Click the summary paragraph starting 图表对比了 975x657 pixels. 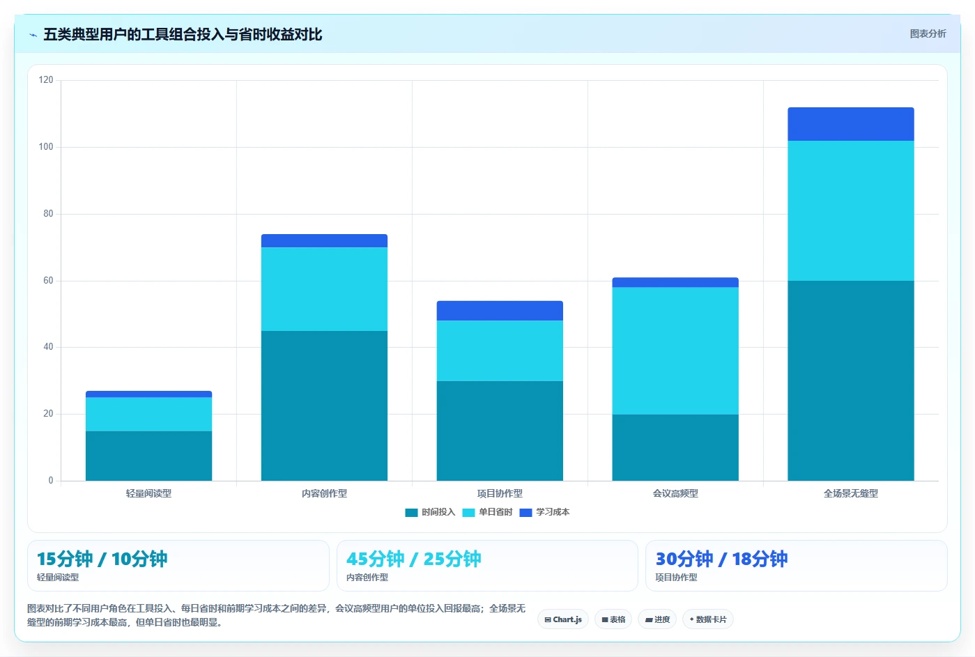277,615
